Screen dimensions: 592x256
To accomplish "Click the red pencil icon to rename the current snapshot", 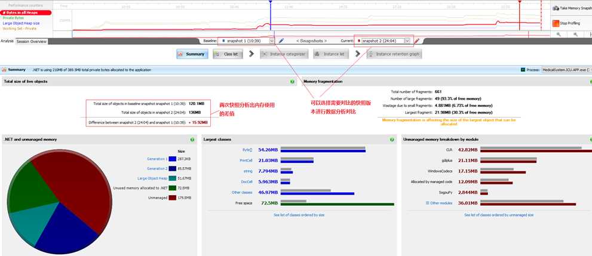I will pos(417,41).
